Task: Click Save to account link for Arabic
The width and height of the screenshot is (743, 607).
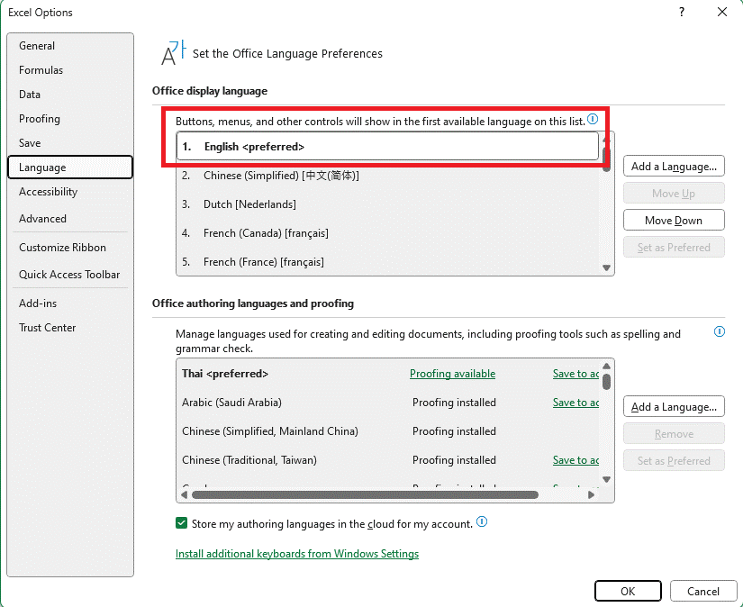Action: coord(575,402)
